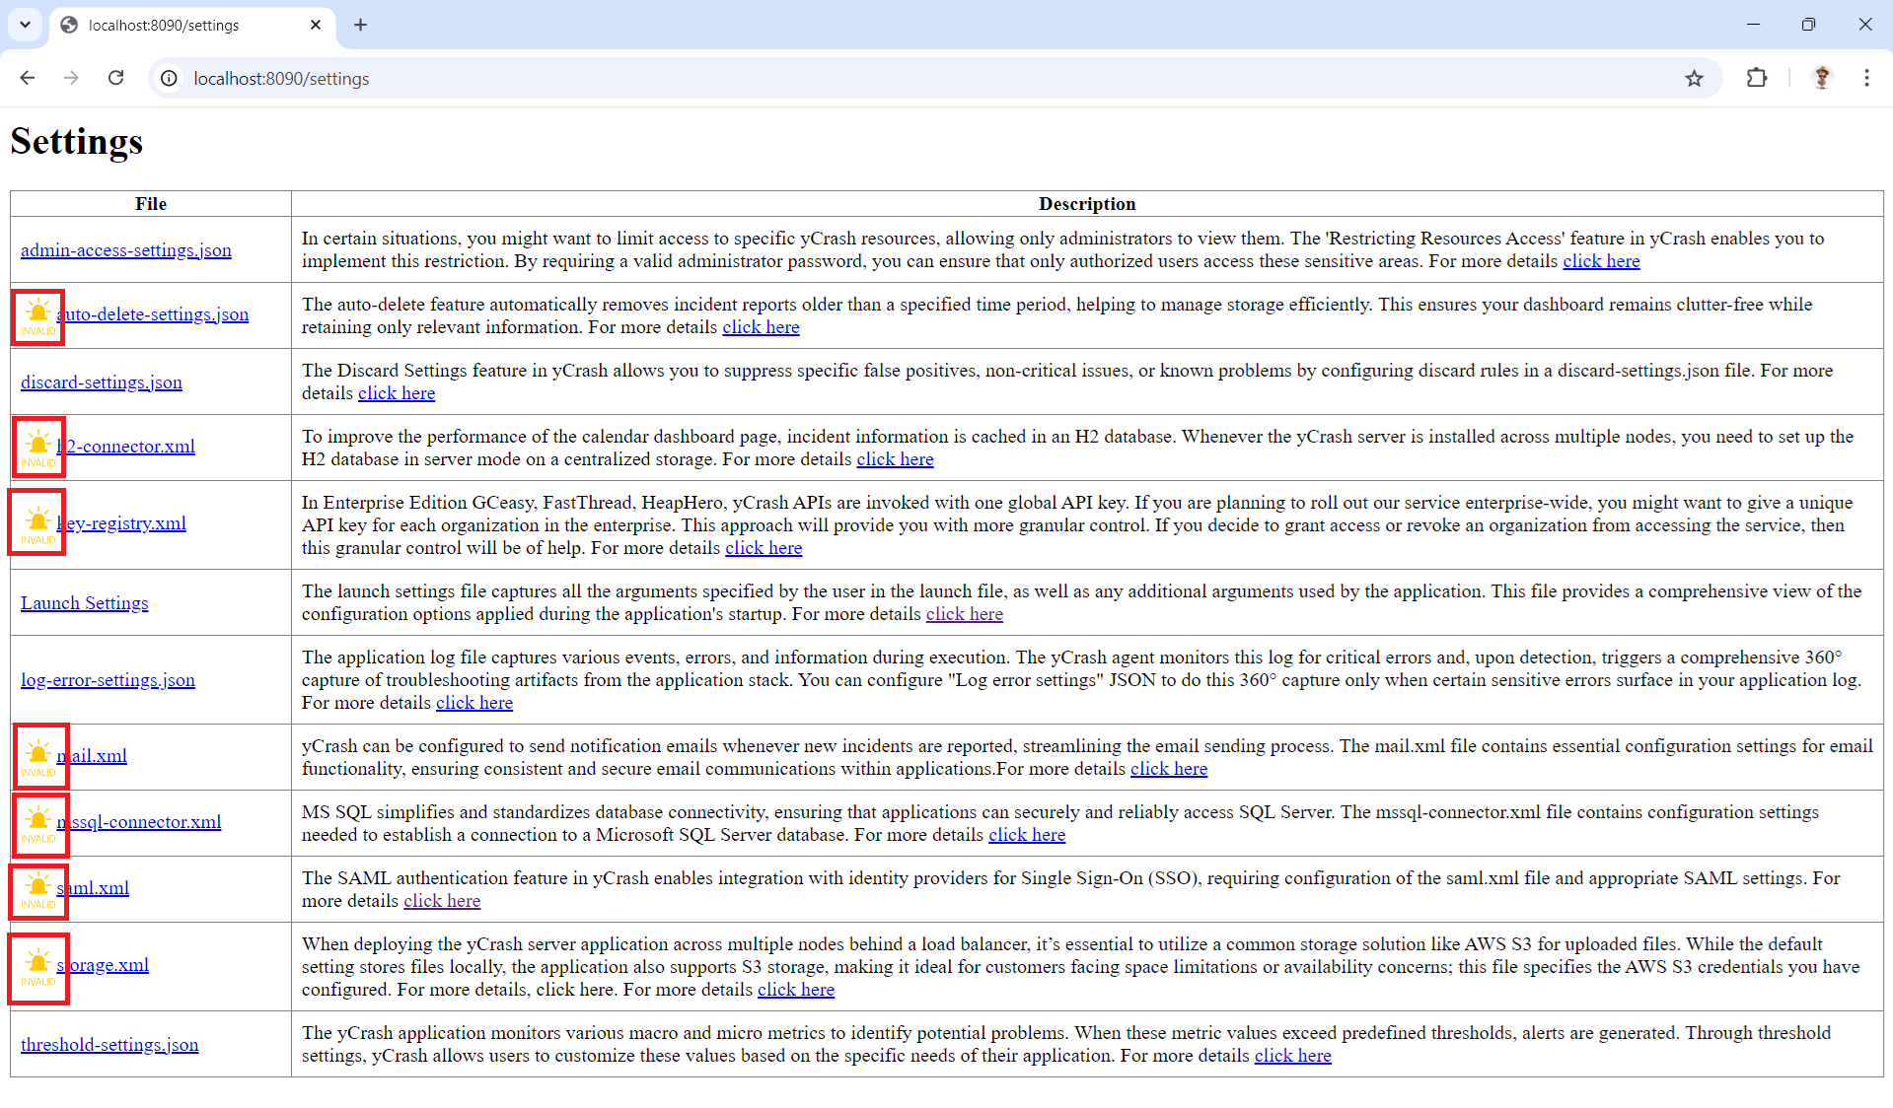Click INVALID icon beside storage.xml
The height and width of the screenshot is (1108, 1893).
pyautogui.click(x=38, y=967)
